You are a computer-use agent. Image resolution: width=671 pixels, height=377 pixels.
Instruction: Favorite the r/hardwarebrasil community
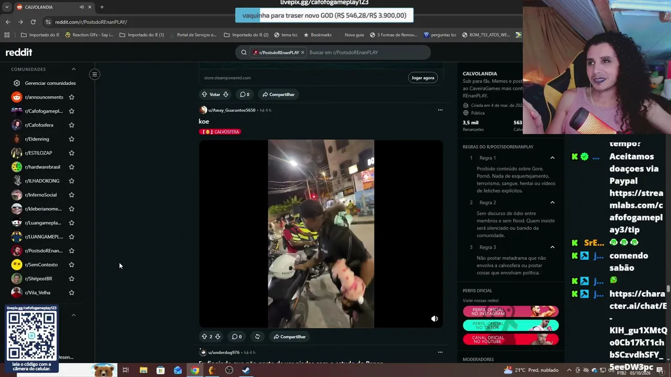pyautogui.click(x=71, y=167)
